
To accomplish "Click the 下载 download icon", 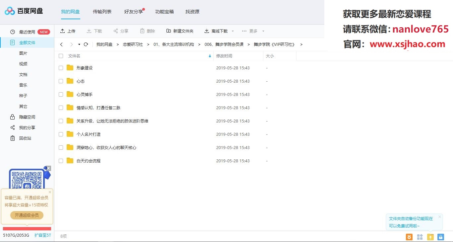I will pos(89,31).
